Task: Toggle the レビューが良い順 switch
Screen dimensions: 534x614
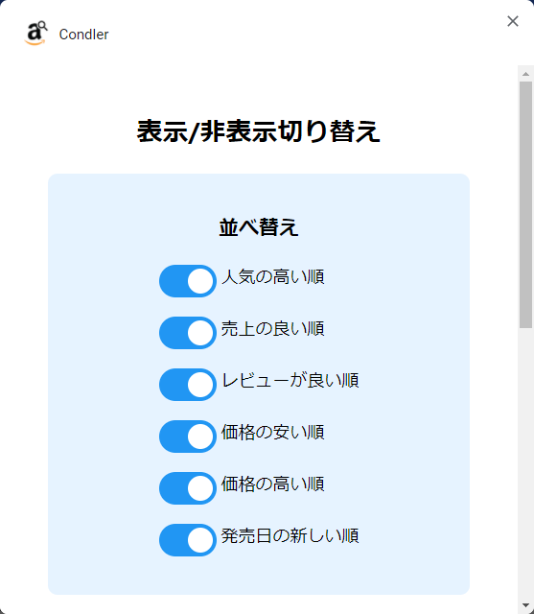Action: pos(188,385)
